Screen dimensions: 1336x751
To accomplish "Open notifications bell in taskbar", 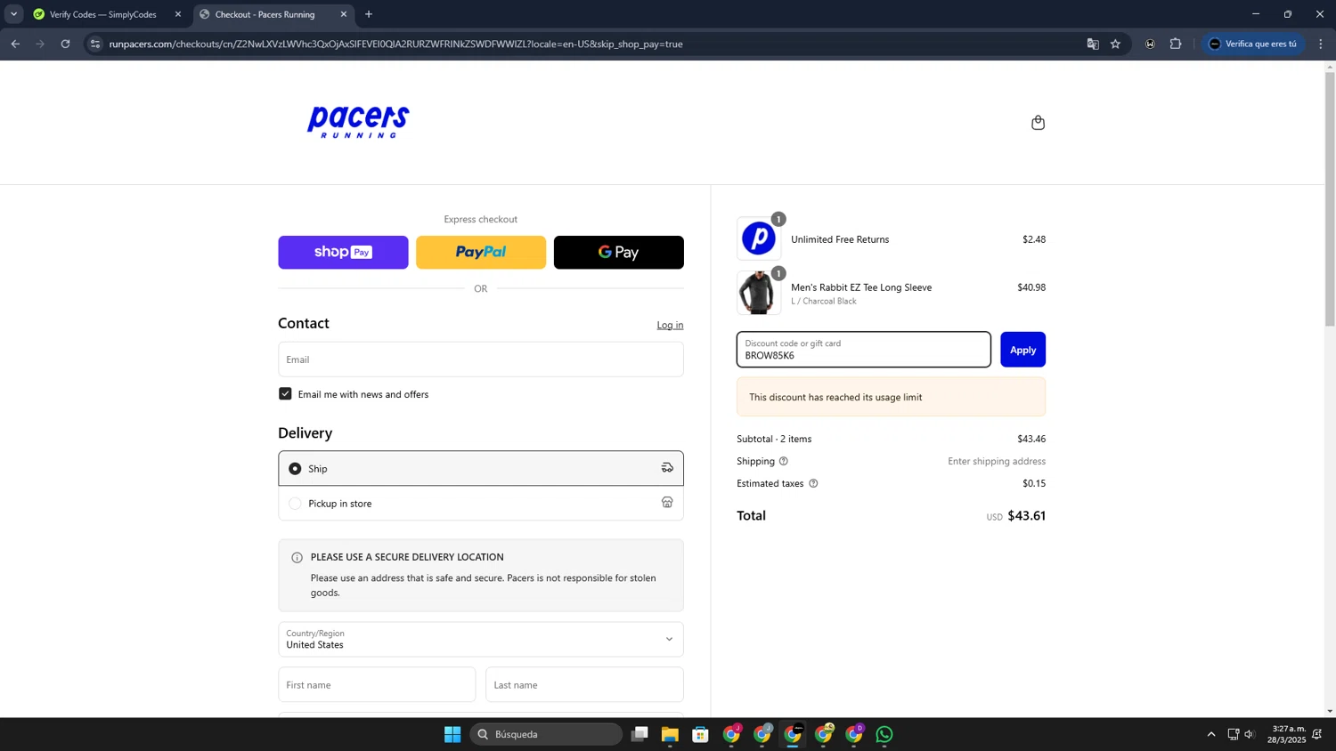I will (x=1316, y=734).
